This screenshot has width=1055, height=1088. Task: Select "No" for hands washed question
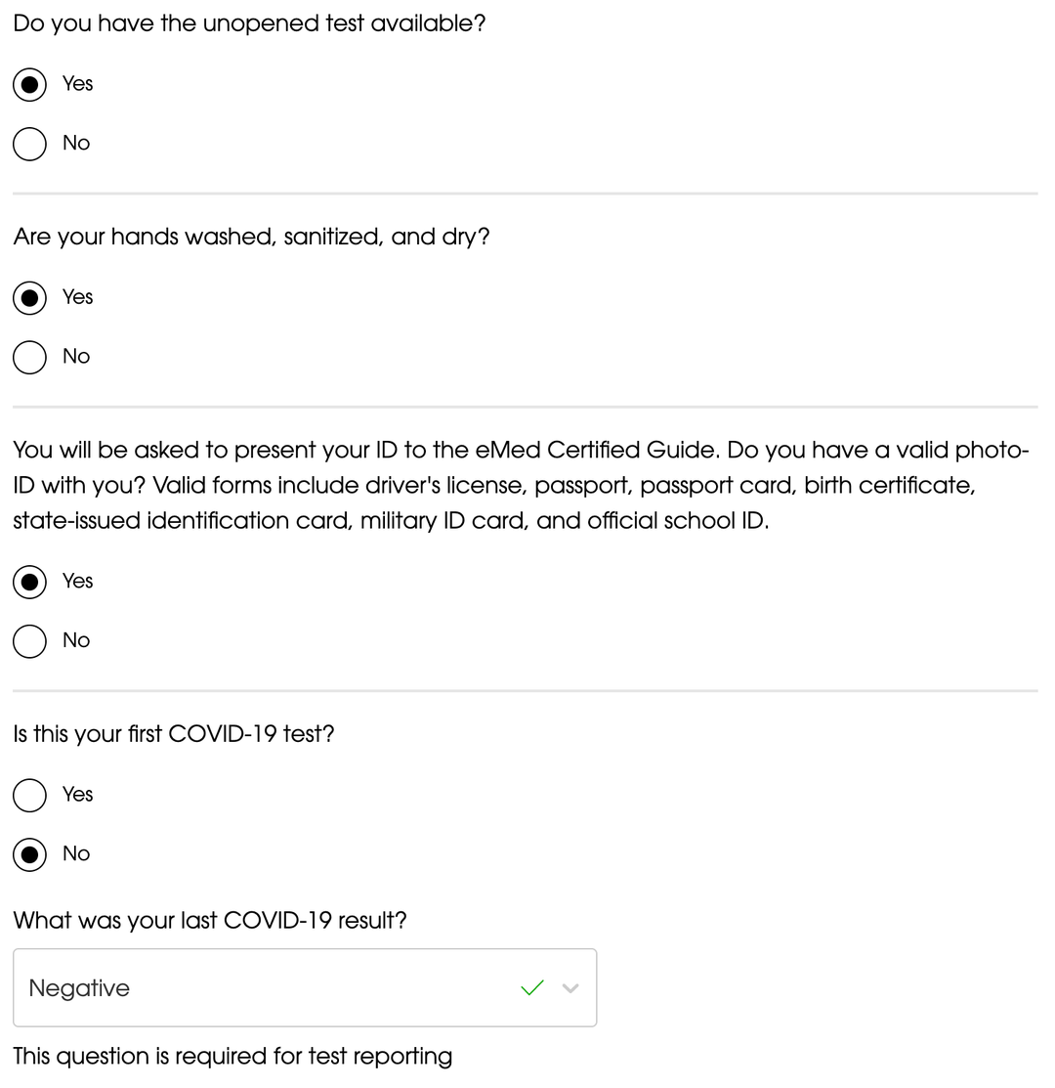pyautogui.click(x=29, y=357)
